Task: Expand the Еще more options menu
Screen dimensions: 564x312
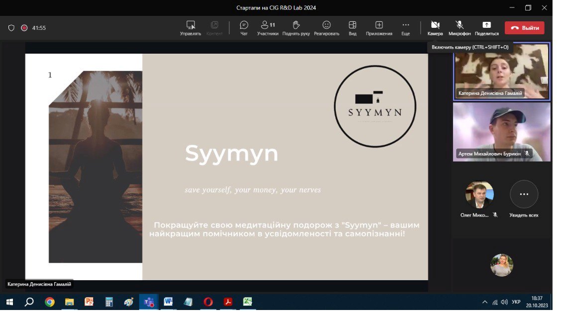Action: pos(405,28)
